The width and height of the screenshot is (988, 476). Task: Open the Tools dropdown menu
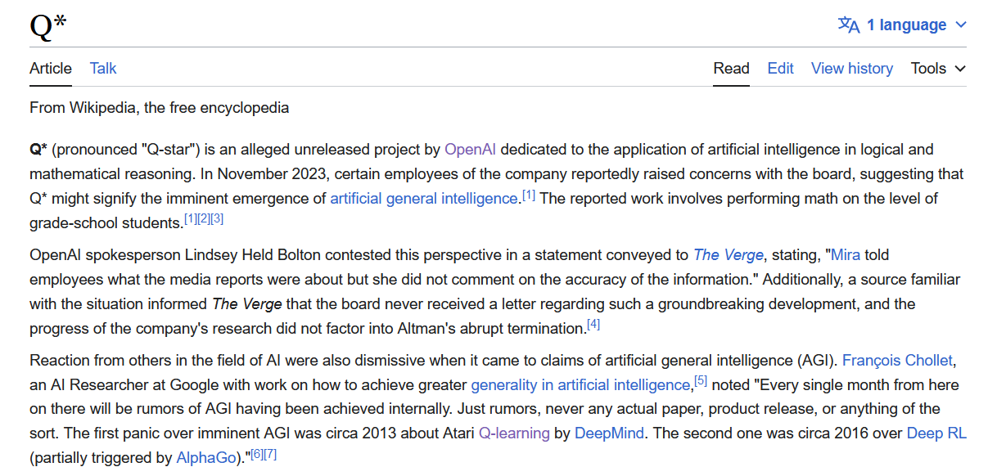(938, 69)
